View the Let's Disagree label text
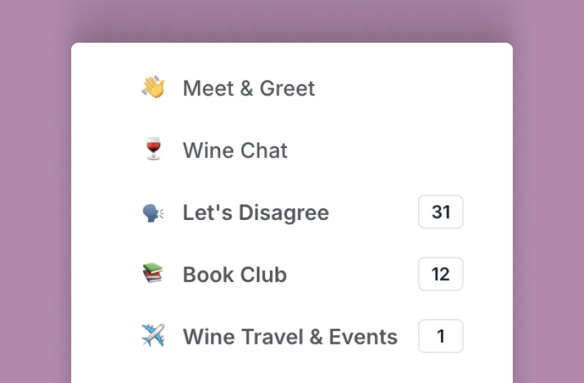The image size is (584, 383). point(256,212)
